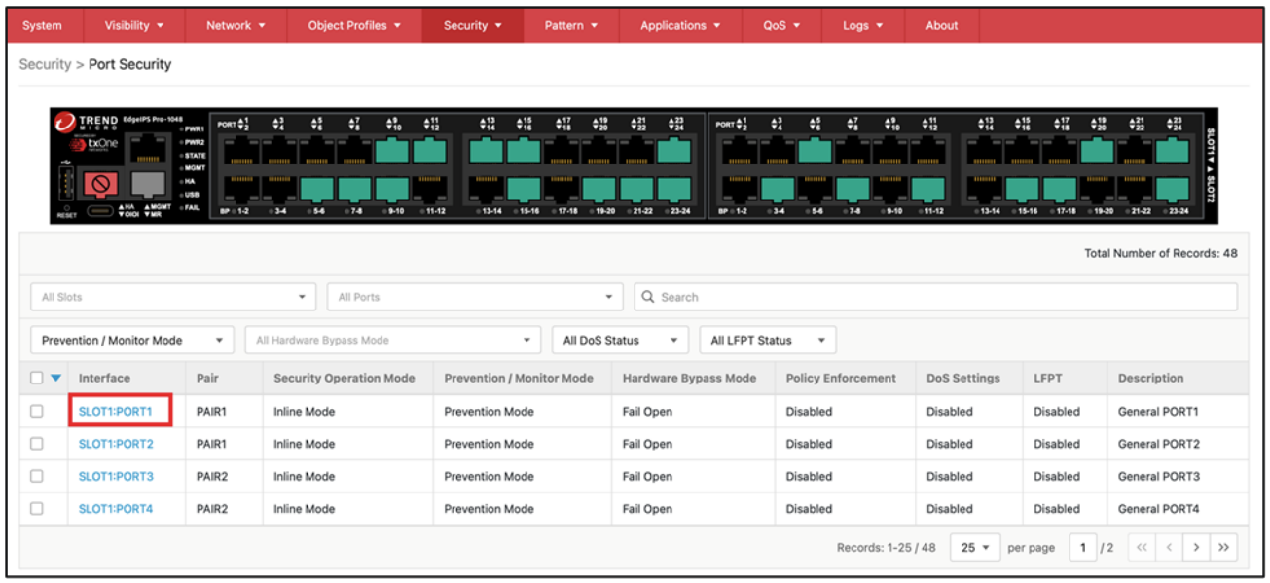Open the Pattern menu
Viewport: 1270px width, 583px height.
click(x=571, y=25)
